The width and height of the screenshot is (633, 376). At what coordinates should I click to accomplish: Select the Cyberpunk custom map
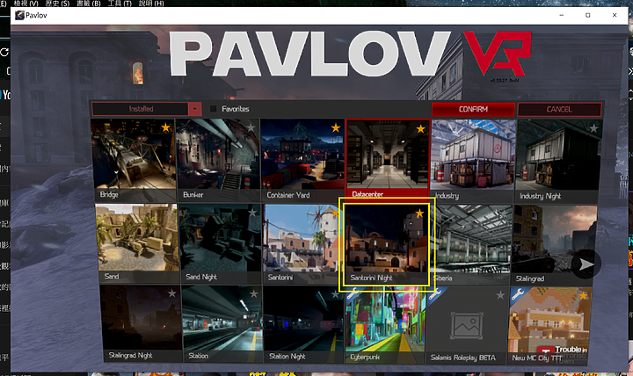pos(385,324)
